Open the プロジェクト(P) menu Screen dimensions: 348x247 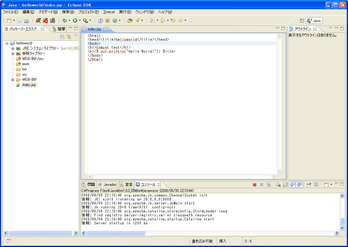[x=89, y=12]
